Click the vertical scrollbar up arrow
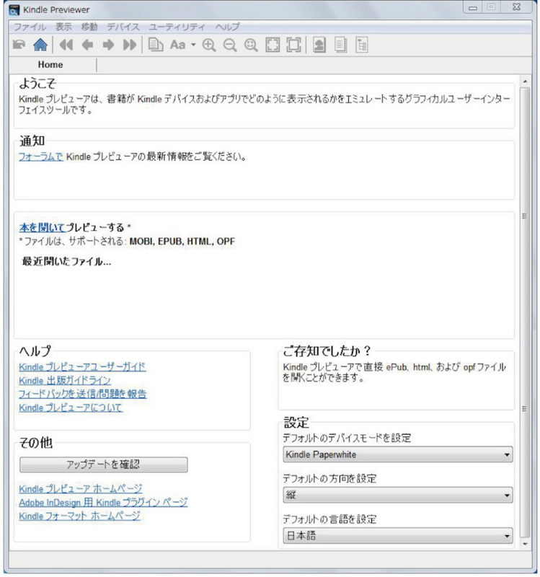The width and height of the screenshot is (540, 577). pyautogui.click(x=525, y=82)
